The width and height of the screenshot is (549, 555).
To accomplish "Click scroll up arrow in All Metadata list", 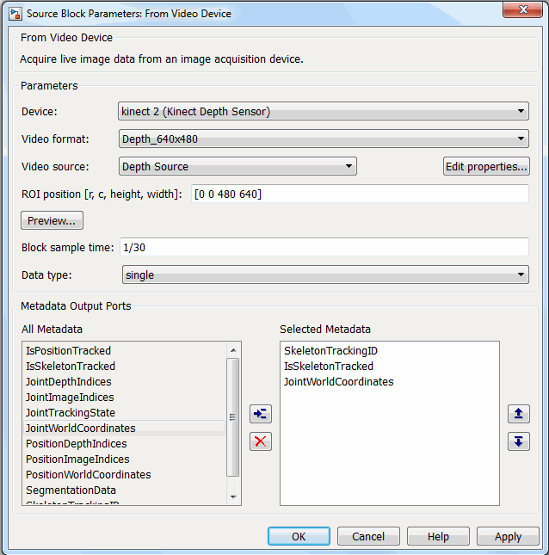I will click(233, 350).
